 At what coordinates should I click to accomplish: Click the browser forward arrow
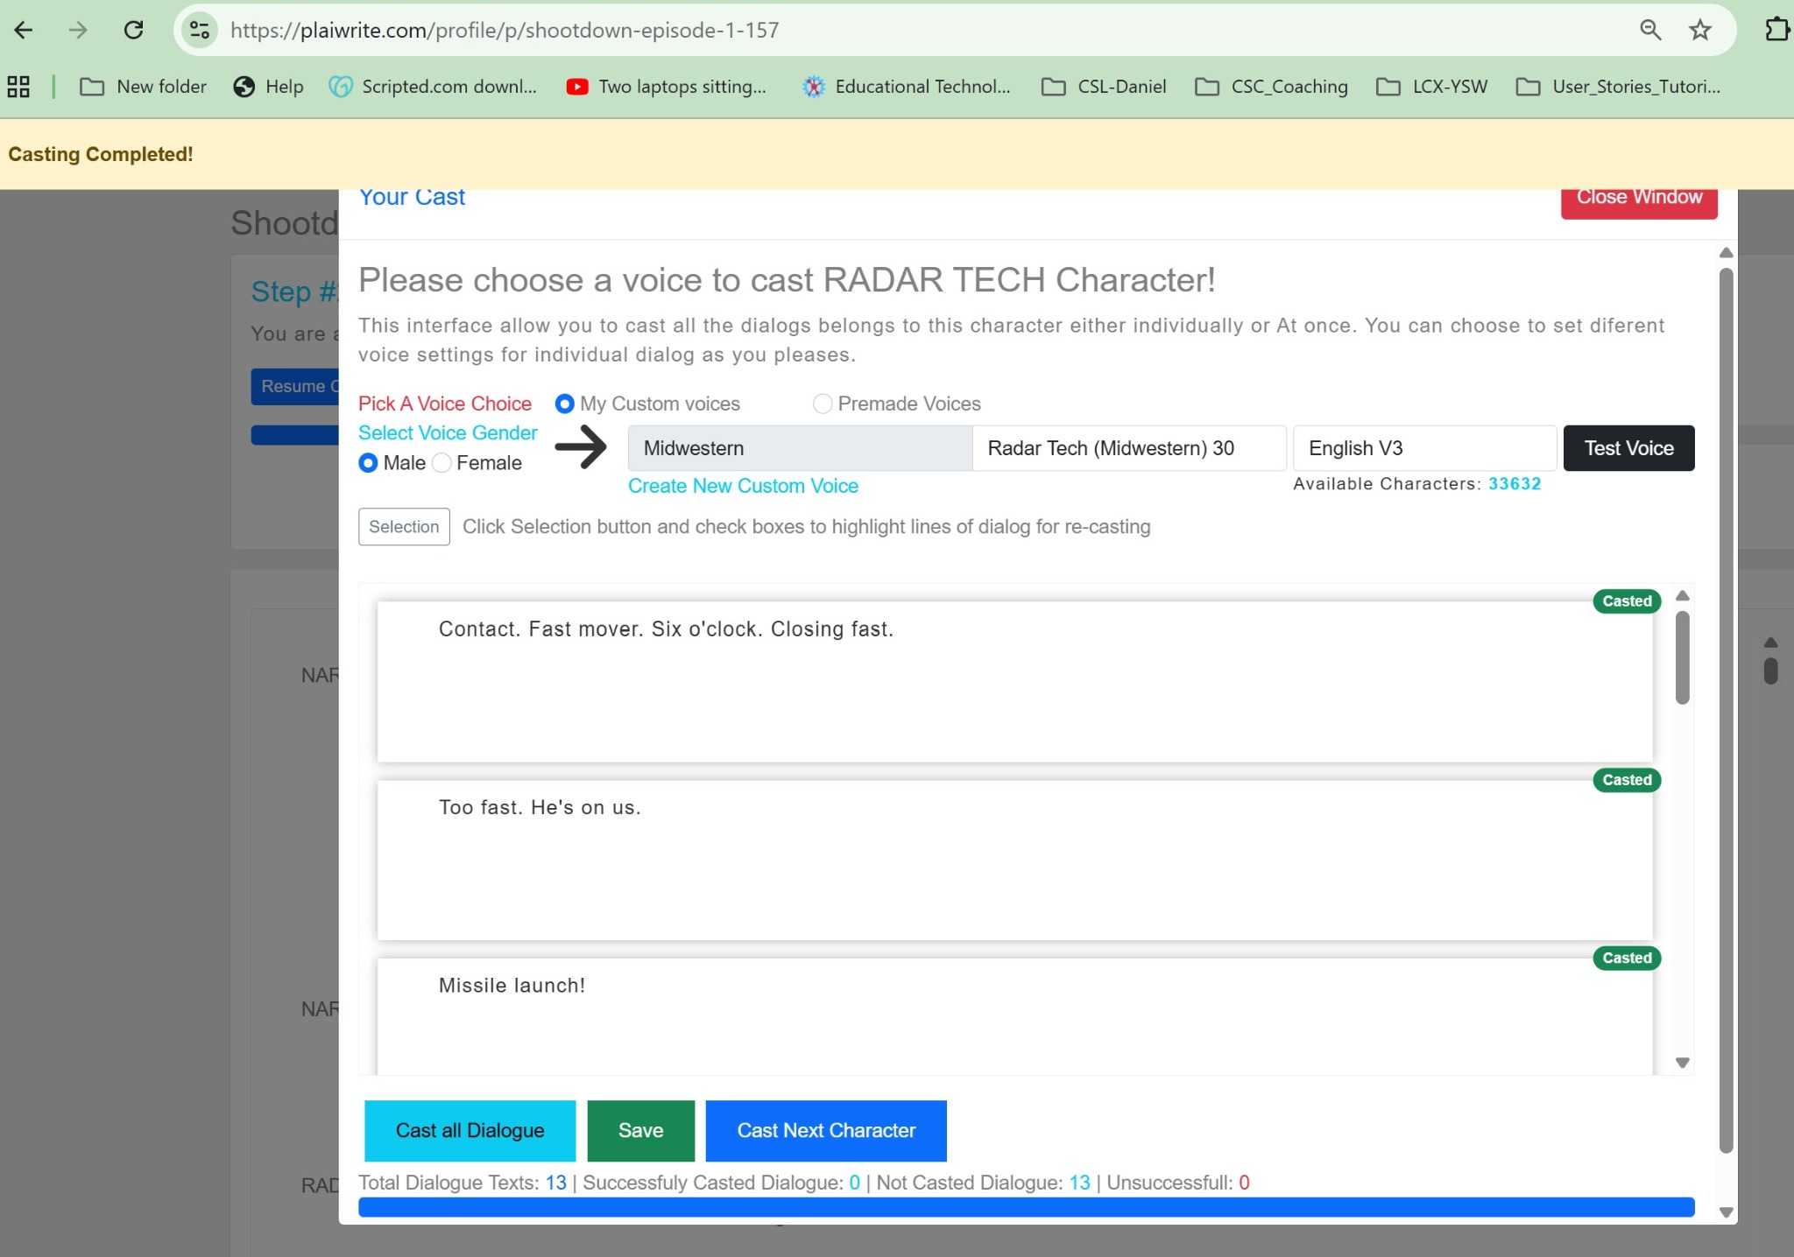pyautogui.click(x=78, y=30)
